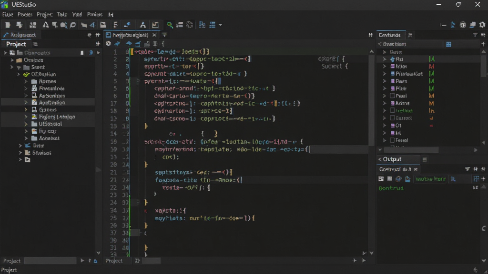Click the blue flag icon in top-right toolbar
488x274 pixels.
[453, 25]
